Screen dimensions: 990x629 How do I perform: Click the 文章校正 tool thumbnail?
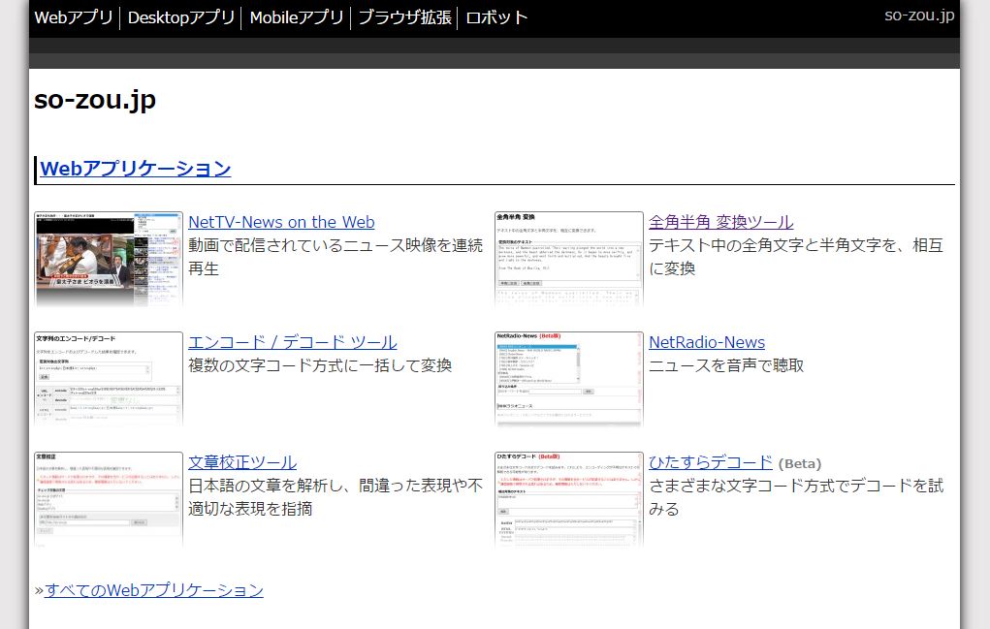tap(109, 499)
